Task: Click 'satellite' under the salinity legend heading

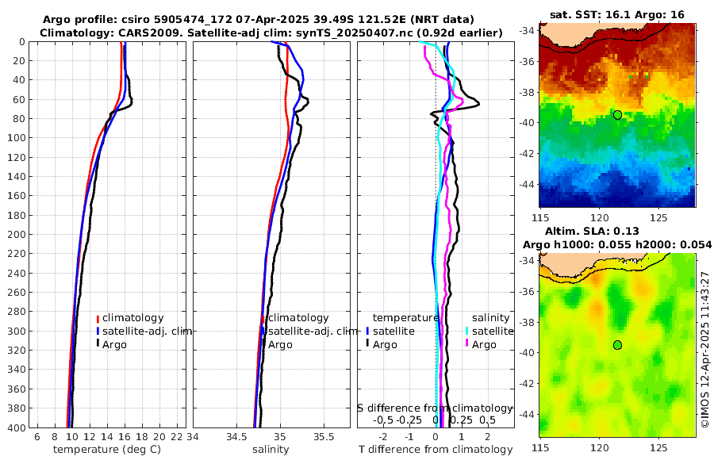Action: tap(493, 331)
